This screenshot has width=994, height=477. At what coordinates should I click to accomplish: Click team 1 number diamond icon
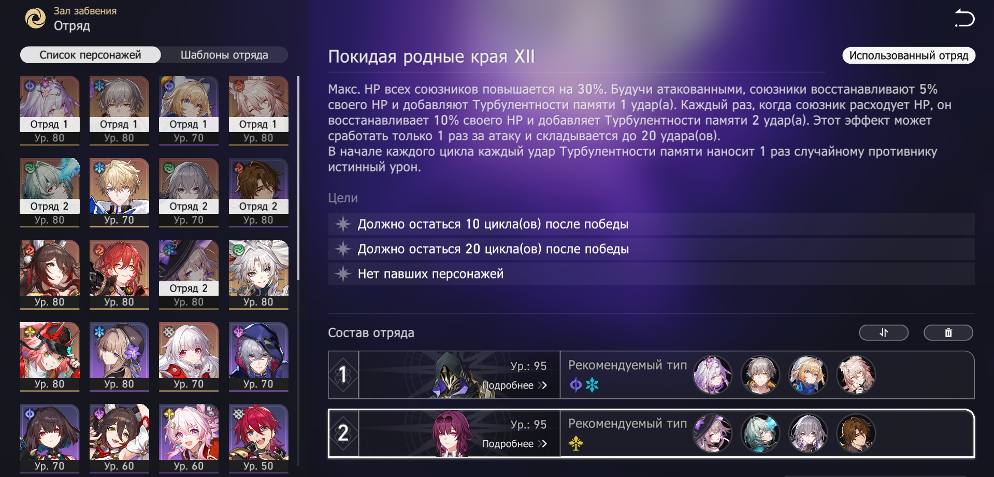343,374
